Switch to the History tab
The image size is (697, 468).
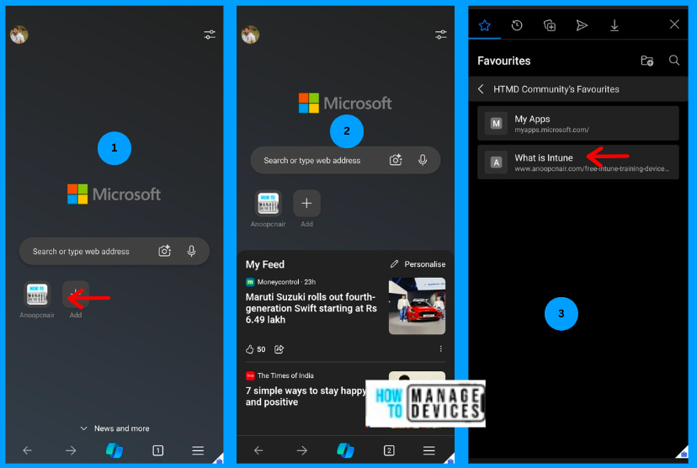517,25
